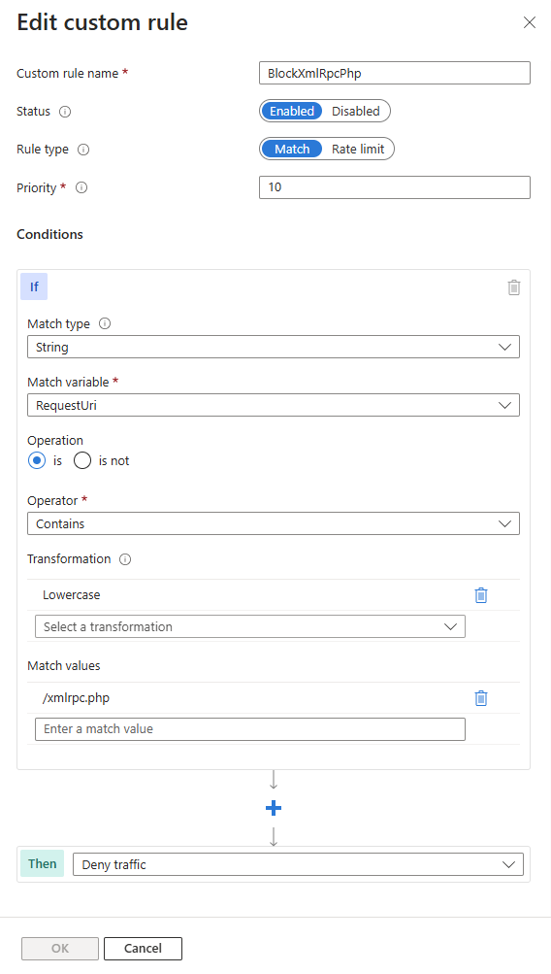Select the 'is not' operation radio button
The height and width of the screenshot is (974, 551).
(82, 461)
